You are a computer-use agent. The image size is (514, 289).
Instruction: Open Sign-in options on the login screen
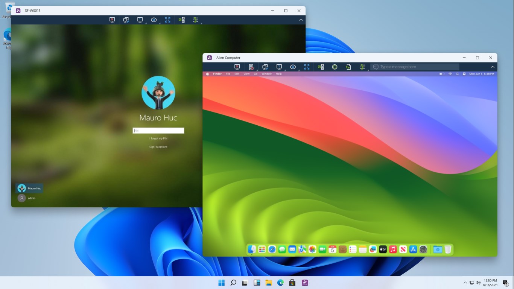pos(158,147)
